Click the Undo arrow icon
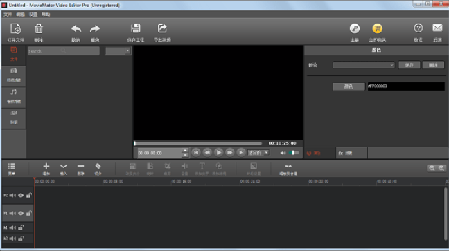Screen dimensions: 449x251 tap(76, 28)
